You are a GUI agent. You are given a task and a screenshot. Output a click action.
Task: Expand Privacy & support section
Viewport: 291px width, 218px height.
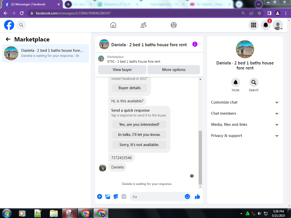245,136
